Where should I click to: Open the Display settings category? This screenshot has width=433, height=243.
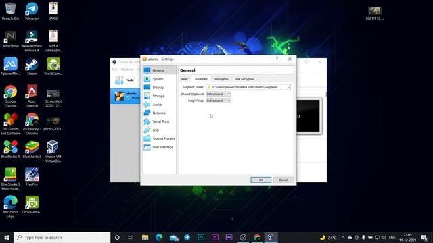(x=160, y=87)
